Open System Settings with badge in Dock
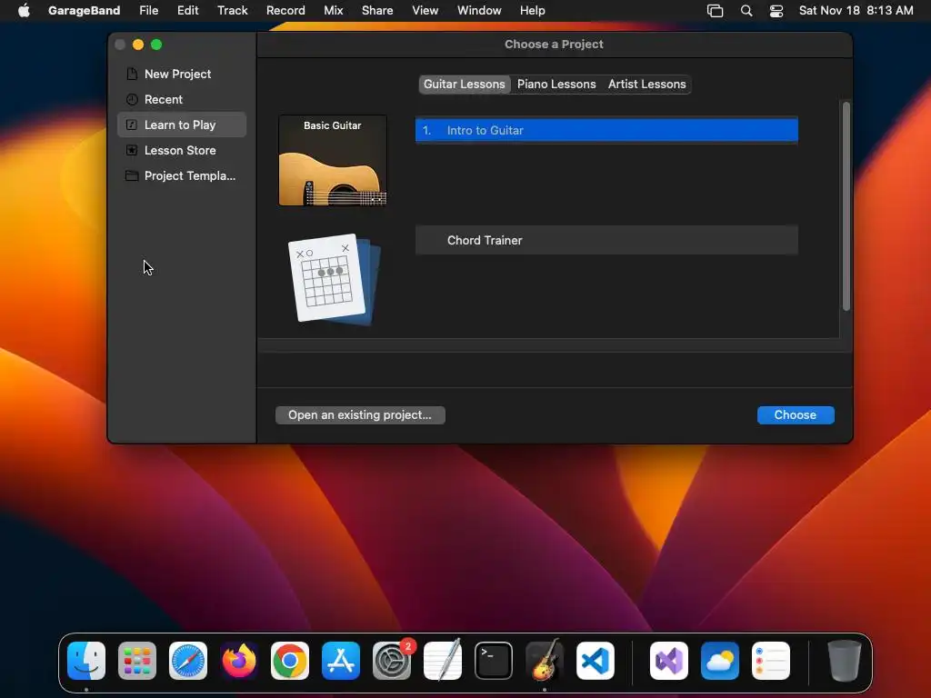Viewport: 931px width, 698px height. point(392,661)
